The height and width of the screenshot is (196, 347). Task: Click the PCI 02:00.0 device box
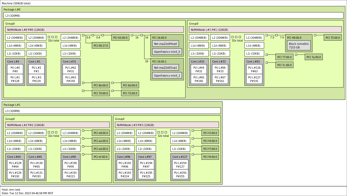(x=120, y=38)
